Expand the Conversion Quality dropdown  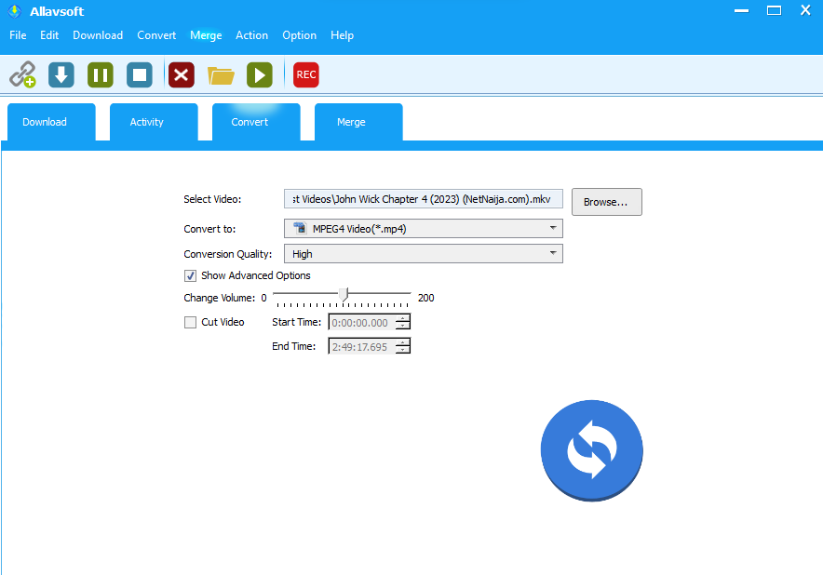pyautogui.click(x=553, y=253)
